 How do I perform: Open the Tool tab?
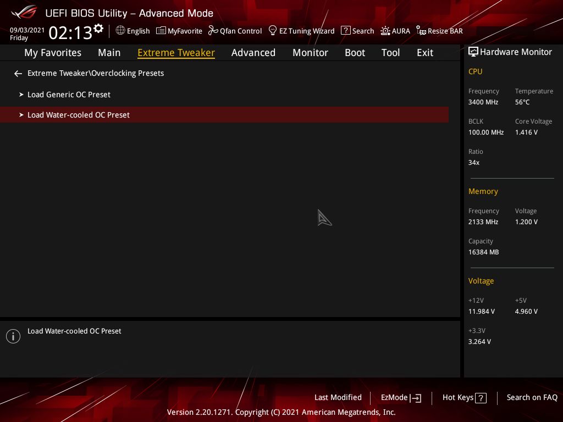click(390, 53)
